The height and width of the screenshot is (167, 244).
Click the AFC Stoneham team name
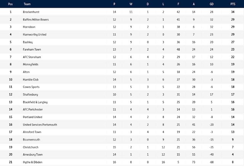pyautogui.click(x=32, y=57)
